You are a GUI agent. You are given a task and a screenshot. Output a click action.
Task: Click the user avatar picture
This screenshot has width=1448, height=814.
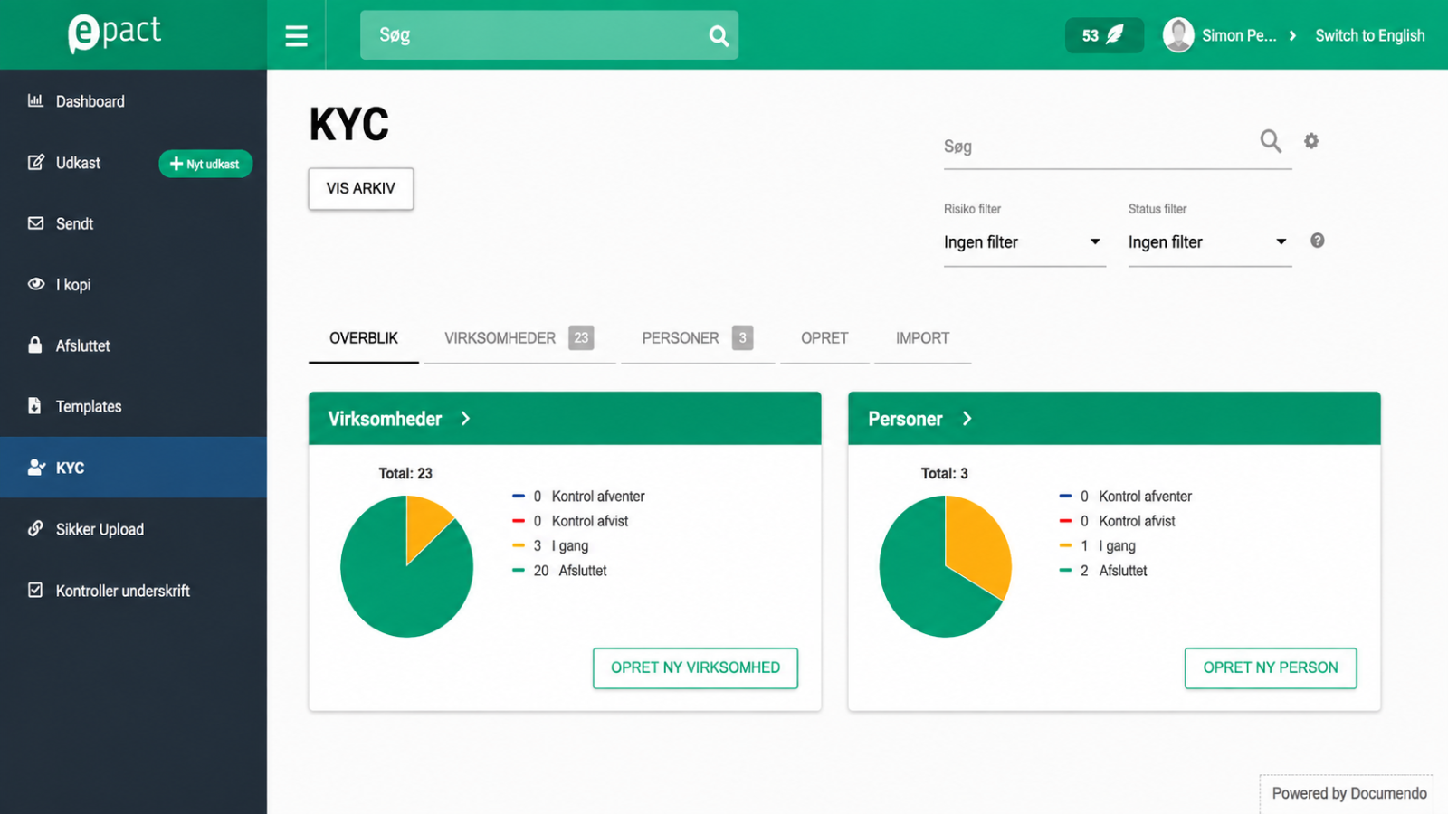click(1178, 35)
